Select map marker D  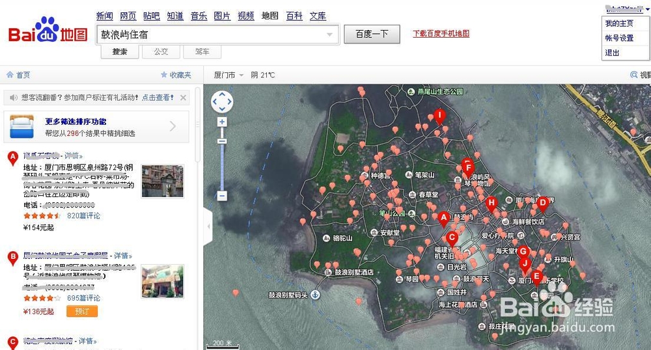pos(542,204)
